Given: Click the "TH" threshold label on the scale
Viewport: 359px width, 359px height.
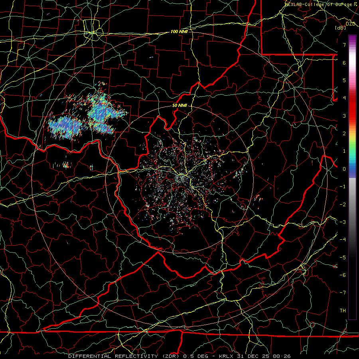Looking at the screenshot, I should [343, 311].
